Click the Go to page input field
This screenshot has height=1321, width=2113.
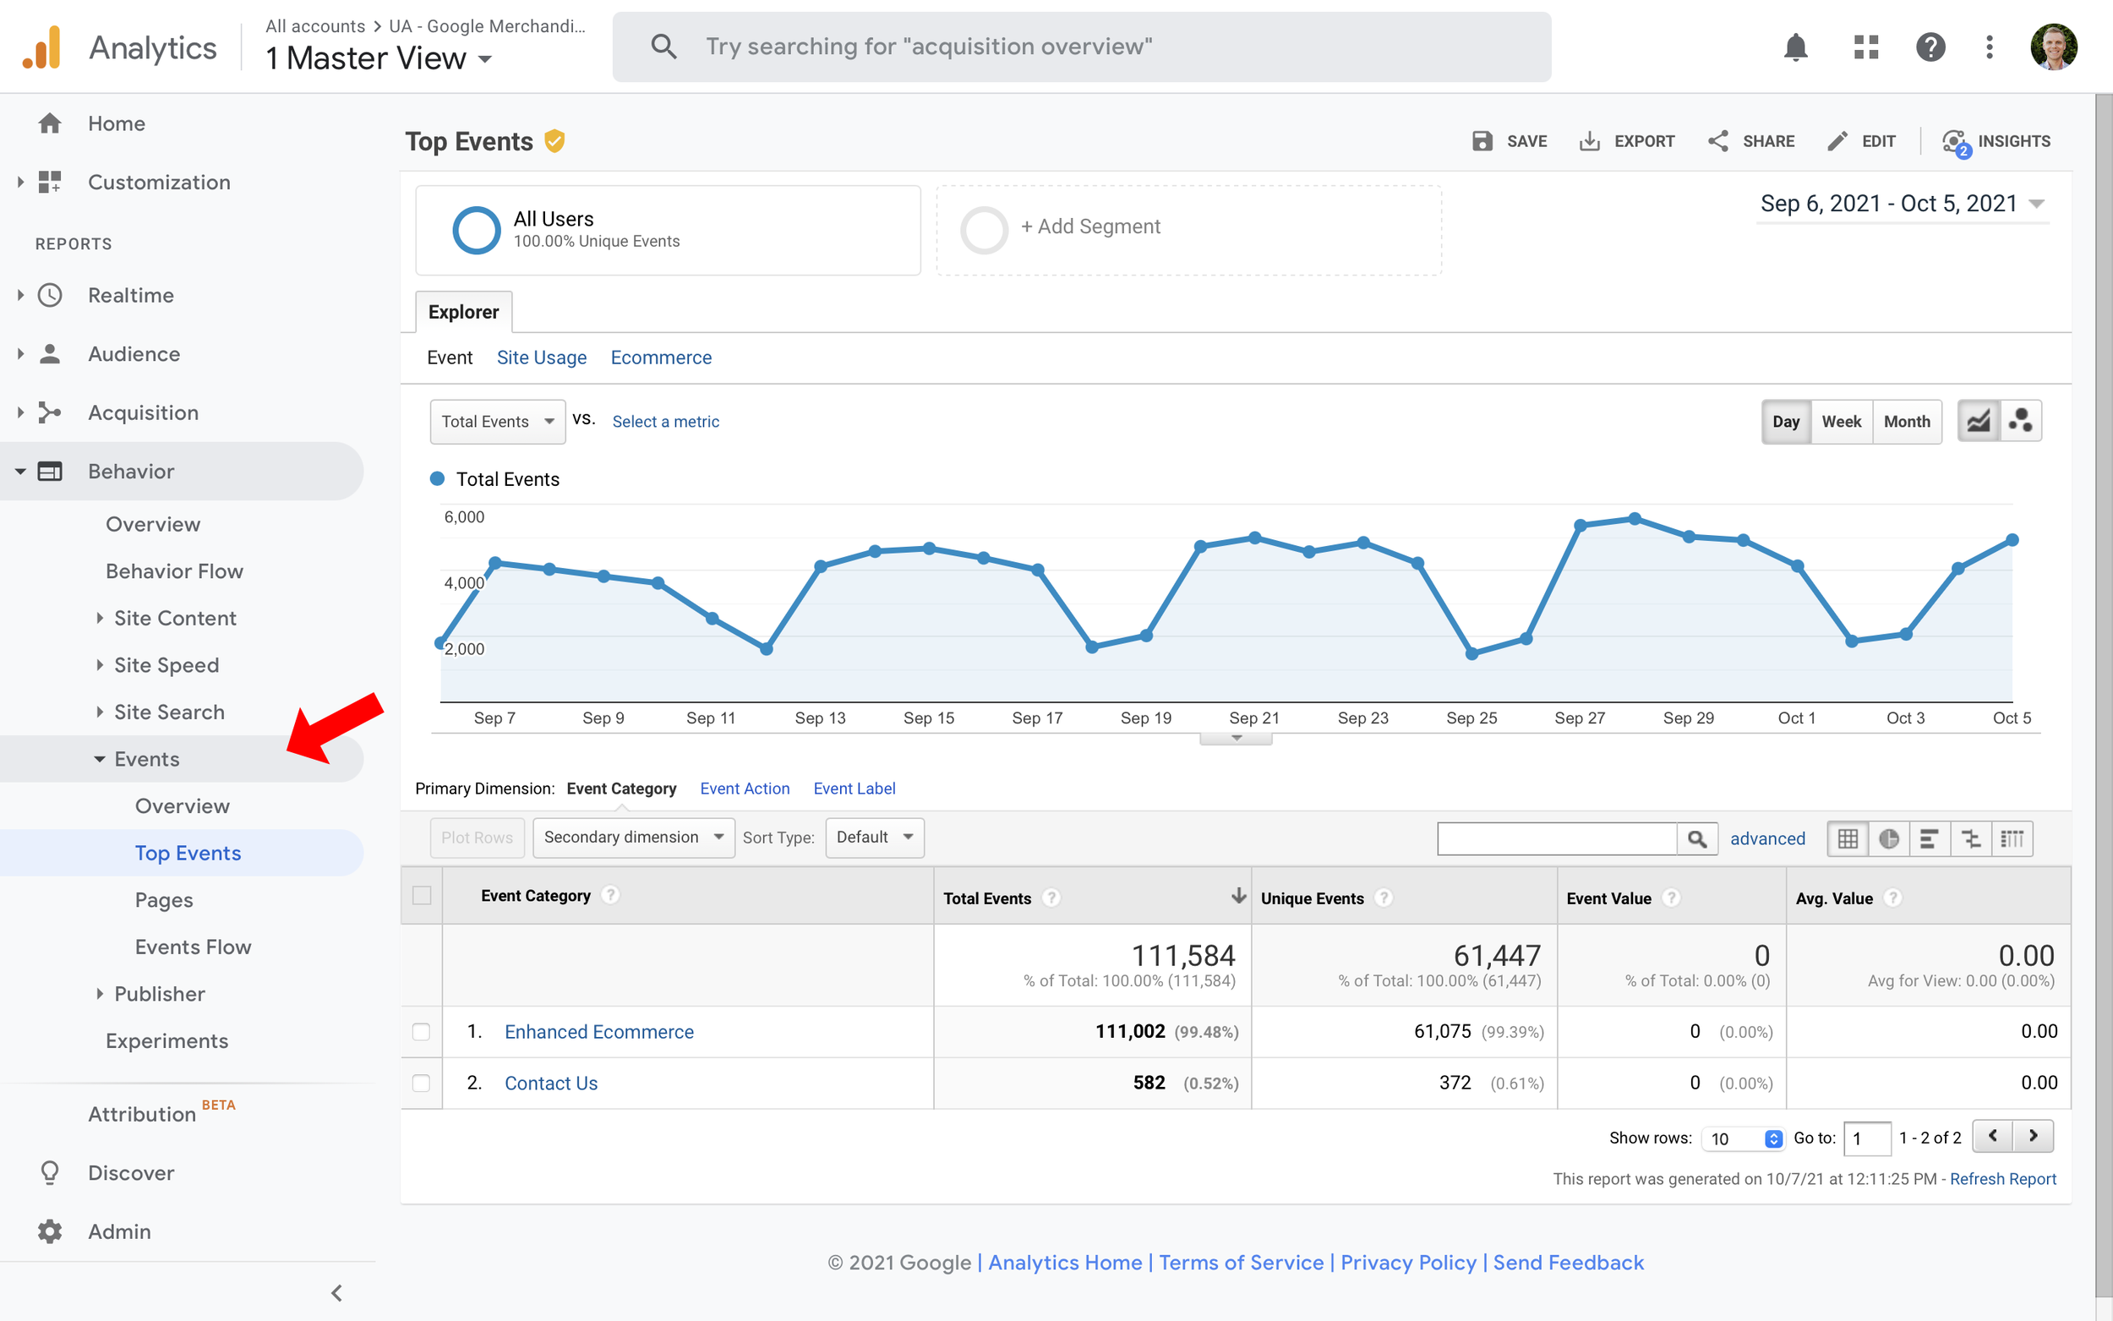point(1868,1138)
